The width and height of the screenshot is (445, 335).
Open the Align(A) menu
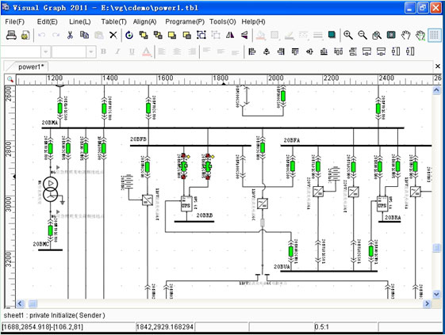pyautogui.click(x=144, y=21)
